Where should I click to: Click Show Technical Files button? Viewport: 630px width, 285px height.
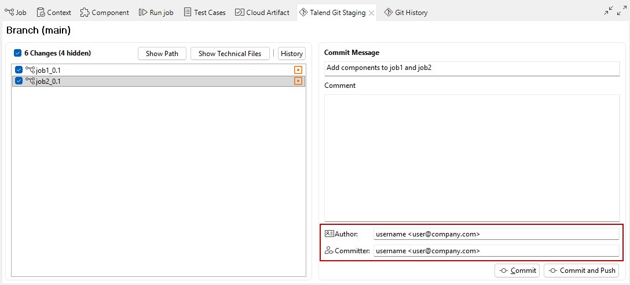pyautogui.click(x=230, y=53)
